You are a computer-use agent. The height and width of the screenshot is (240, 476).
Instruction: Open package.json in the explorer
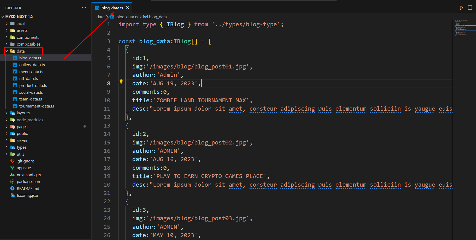pyautogui.click(x=28, y=182)
